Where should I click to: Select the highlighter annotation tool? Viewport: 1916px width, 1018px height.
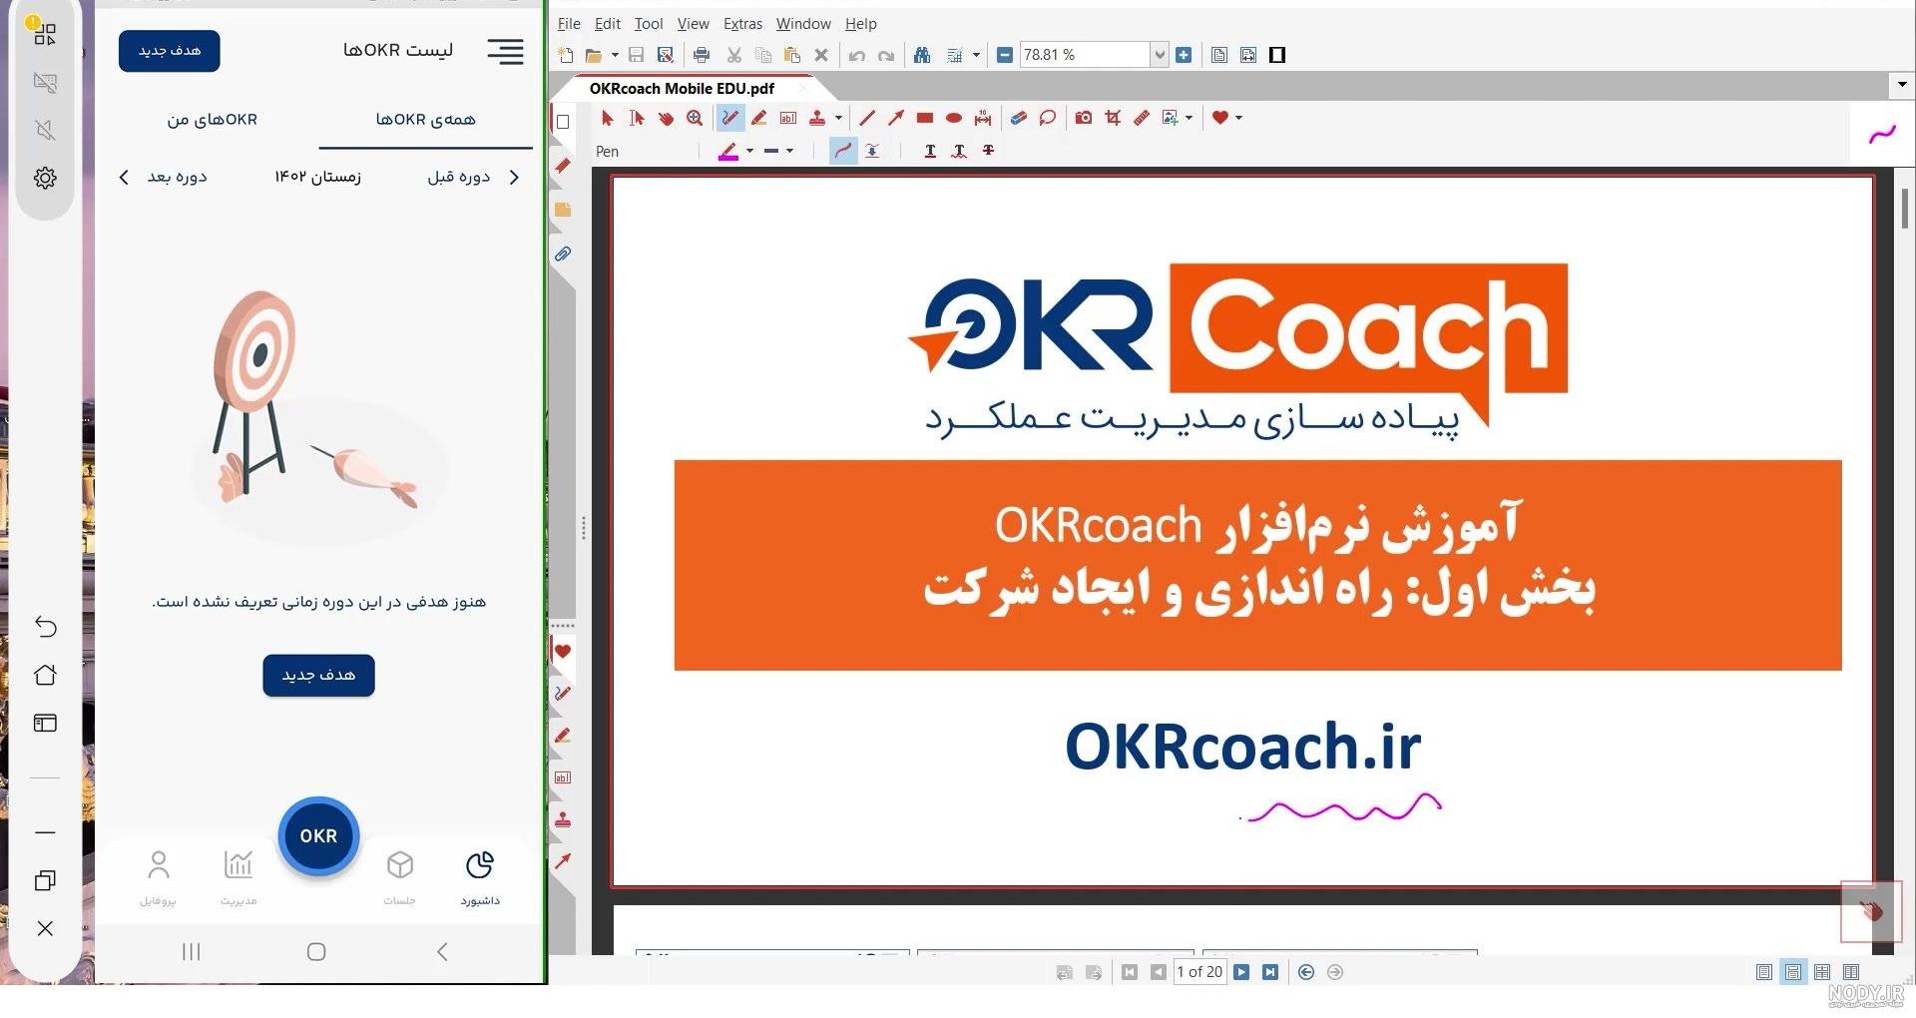(759, 118)
